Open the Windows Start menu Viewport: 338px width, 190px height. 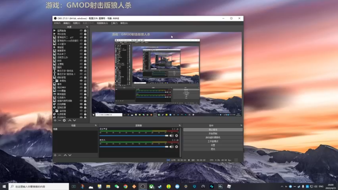click(4, 186)
